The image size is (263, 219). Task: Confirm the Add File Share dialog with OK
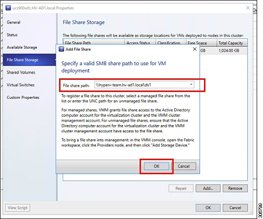(156, 166)
